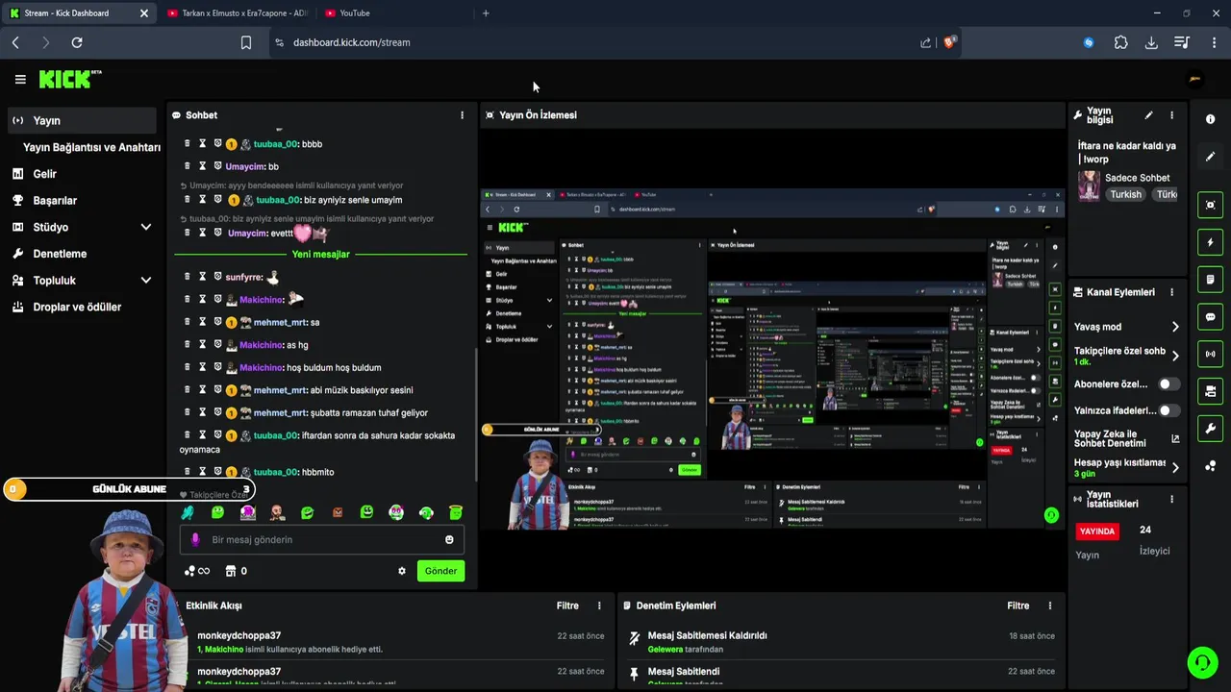Click the broadcast signal icon in right sidebar
1231x692 pixels.
click(x=1210, y=354)
